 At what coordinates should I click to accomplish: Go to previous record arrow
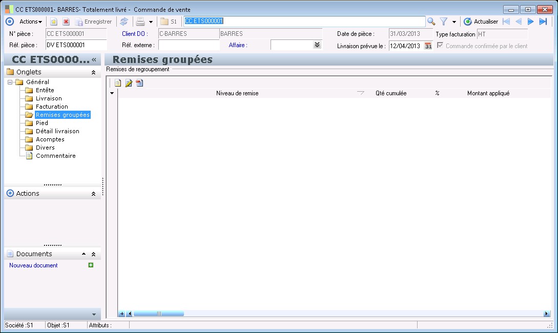pos(519,22)
